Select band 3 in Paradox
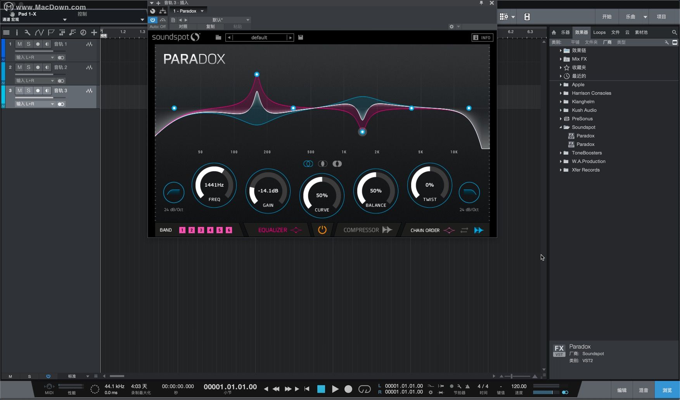680x400 pixels. tap(201, 230)
